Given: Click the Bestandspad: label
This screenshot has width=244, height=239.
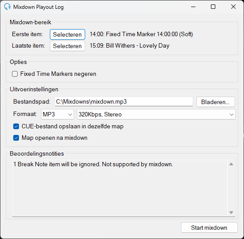Looking at the screenshot, I should pos(32,102).
